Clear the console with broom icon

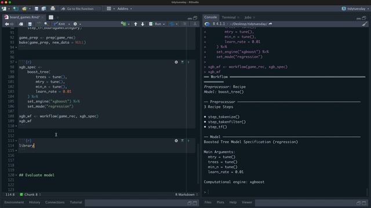[365, 24]
